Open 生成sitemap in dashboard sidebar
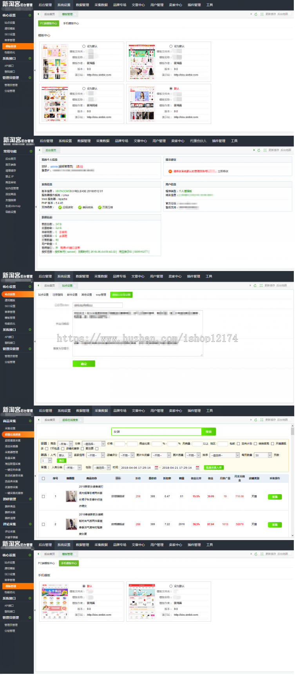The height and width of the screenshot is (675, 295). 13,206
